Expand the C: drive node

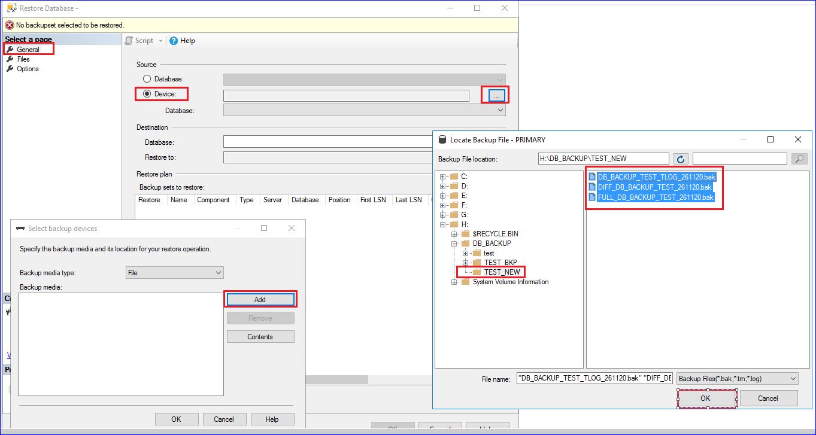pyautogui.click(x=443, y=177)
